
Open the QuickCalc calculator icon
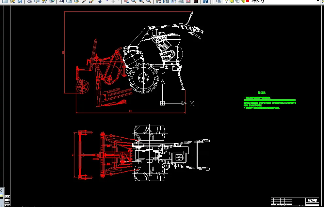pyautogui.click(x=196, y=1)
